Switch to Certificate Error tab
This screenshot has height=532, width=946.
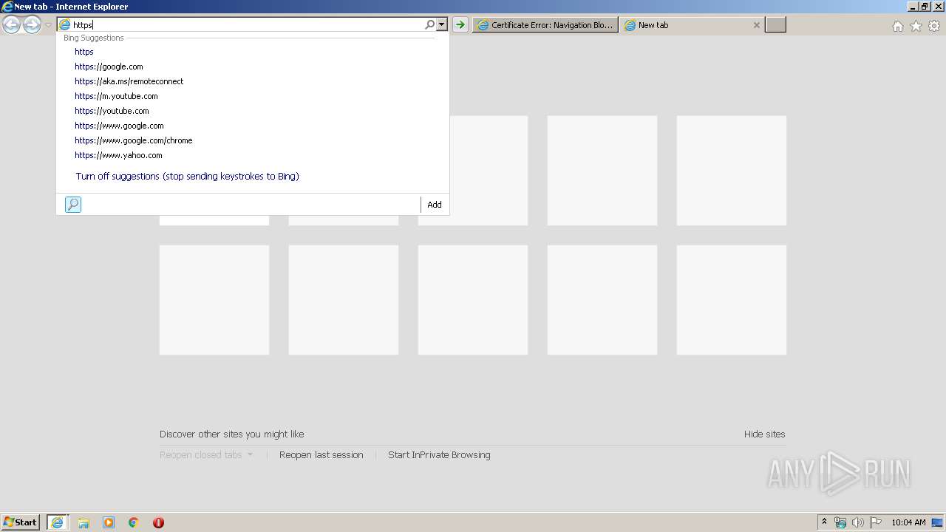(545, 25)
